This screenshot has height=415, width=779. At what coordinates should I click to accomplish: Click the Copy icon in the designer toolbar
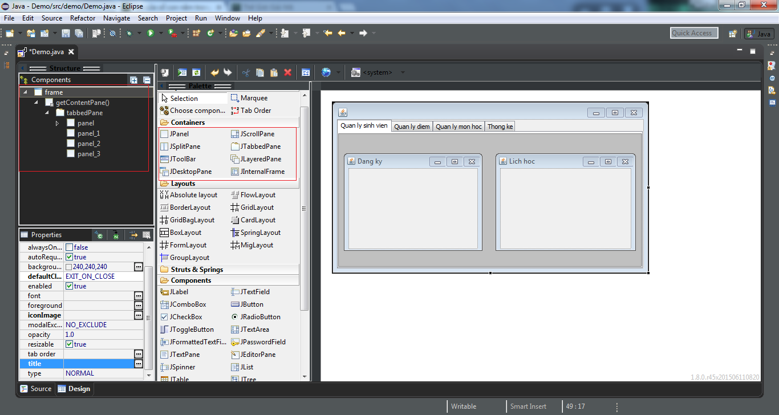(x=260, y=72)
